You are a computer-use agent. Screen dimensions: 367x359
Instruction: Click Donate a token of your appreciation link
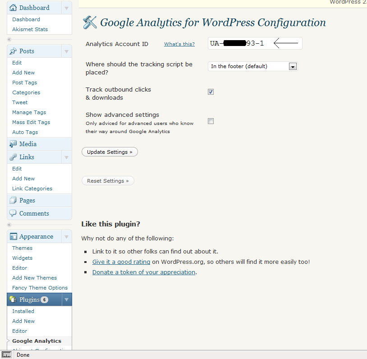click(144, 272)
